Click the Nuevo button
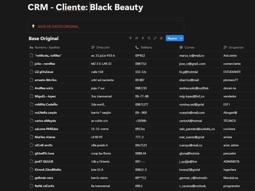Screen dimensions: 255x191 pyautogui.click(x=172, y=38)
